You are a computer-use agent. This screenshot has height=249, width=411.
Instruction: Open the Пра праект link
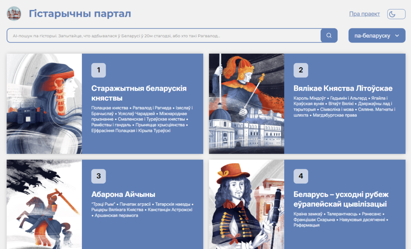(x=364, y=14)
